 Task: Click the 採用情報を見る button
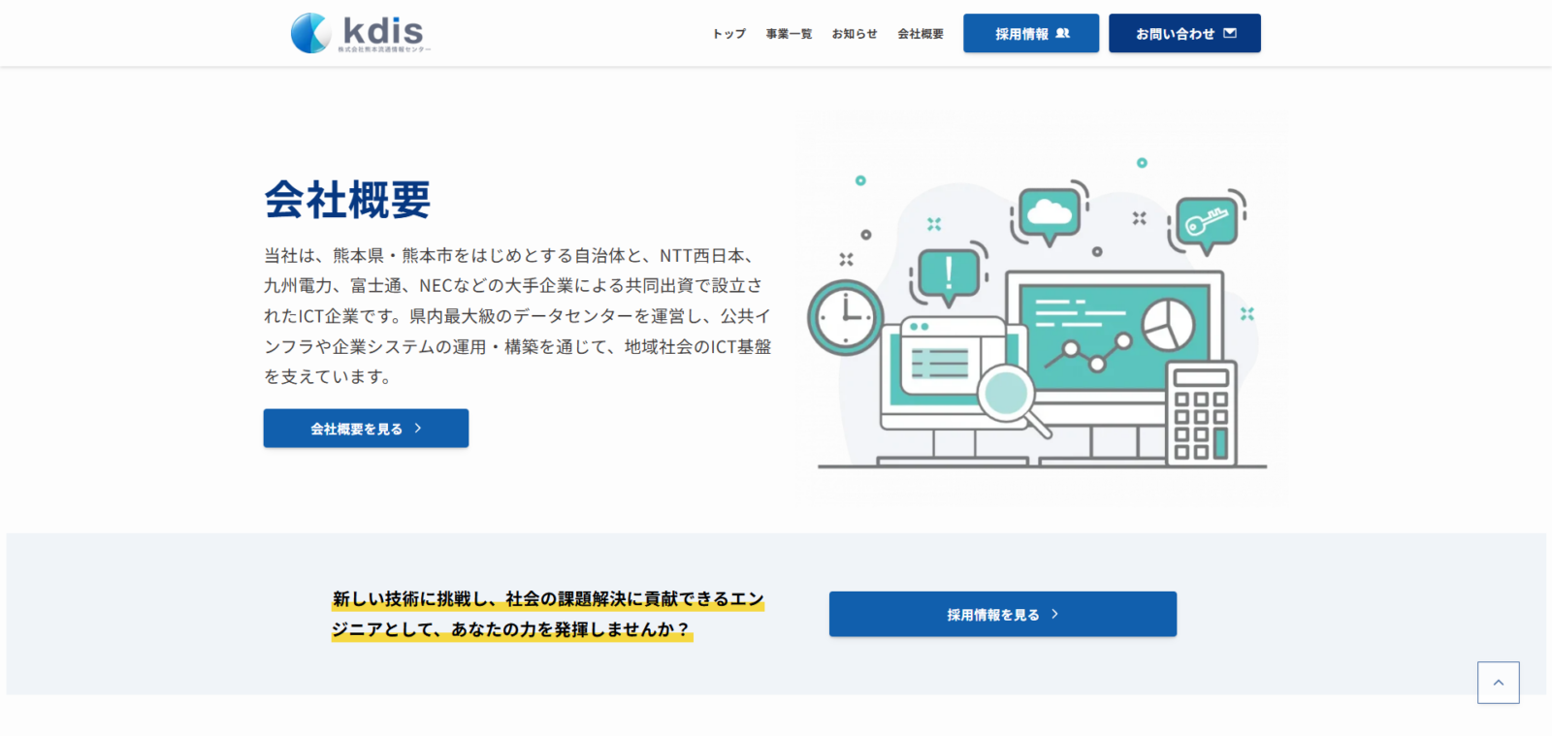pyautogui.click(x=1003, y=614)
